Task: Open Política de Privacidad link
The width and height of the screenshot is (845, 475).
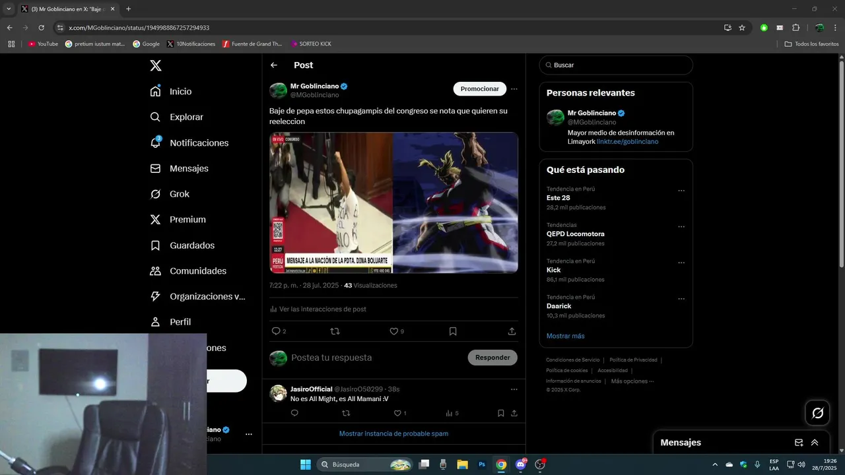Action: point(633,360)
